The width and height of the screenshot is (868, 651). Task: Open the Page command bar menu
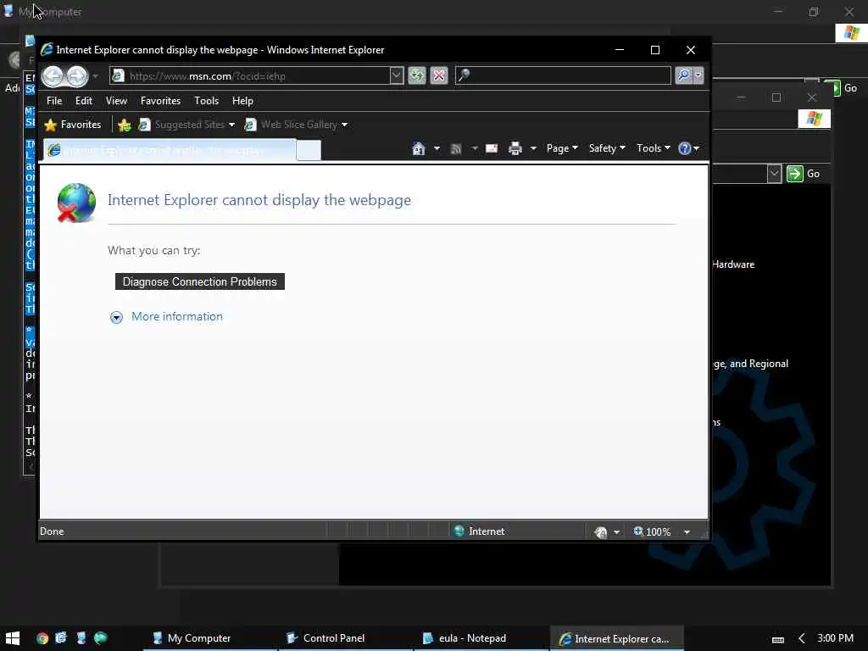tap(562, 148)
